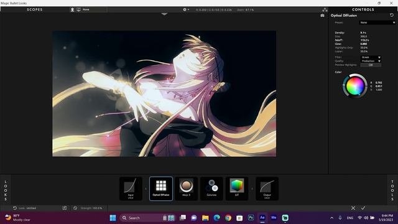Viewport: 398px width, 224px height.
Task: Select the Input Space tool card
Action: [x=131, y=189]
